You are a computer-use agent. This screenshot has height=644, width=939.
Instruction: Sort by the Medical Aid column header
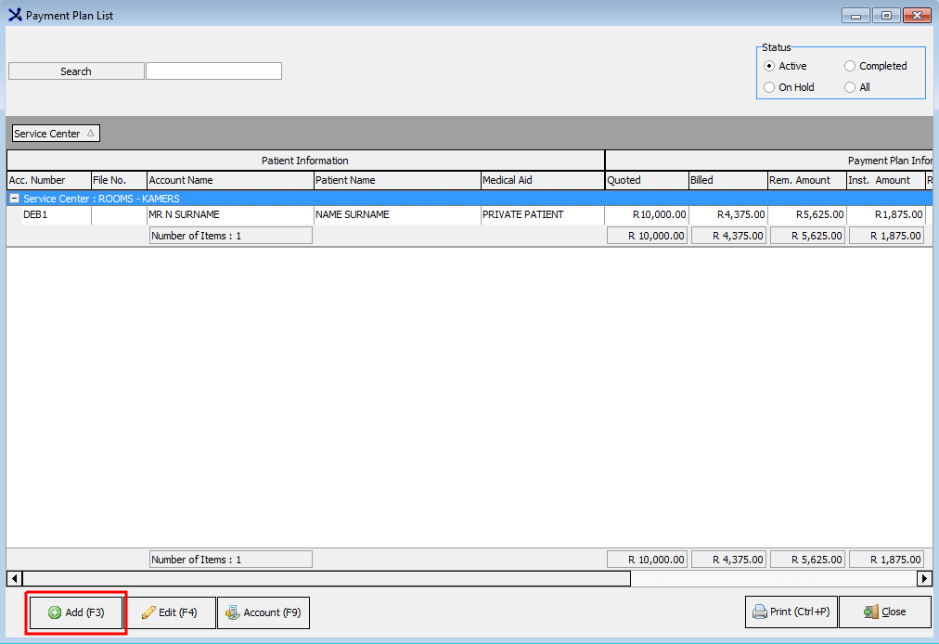coord(543,180)
